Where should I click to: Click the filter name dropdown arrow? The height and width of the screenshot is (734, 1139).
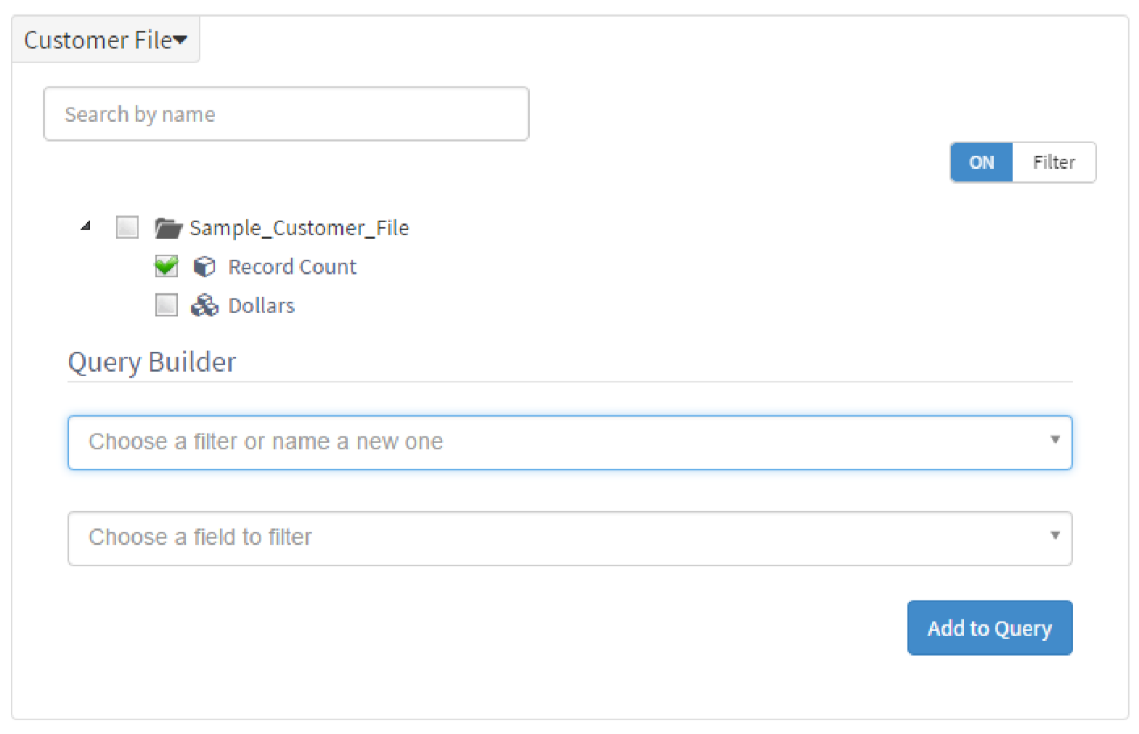click(x=1055, y=439)
